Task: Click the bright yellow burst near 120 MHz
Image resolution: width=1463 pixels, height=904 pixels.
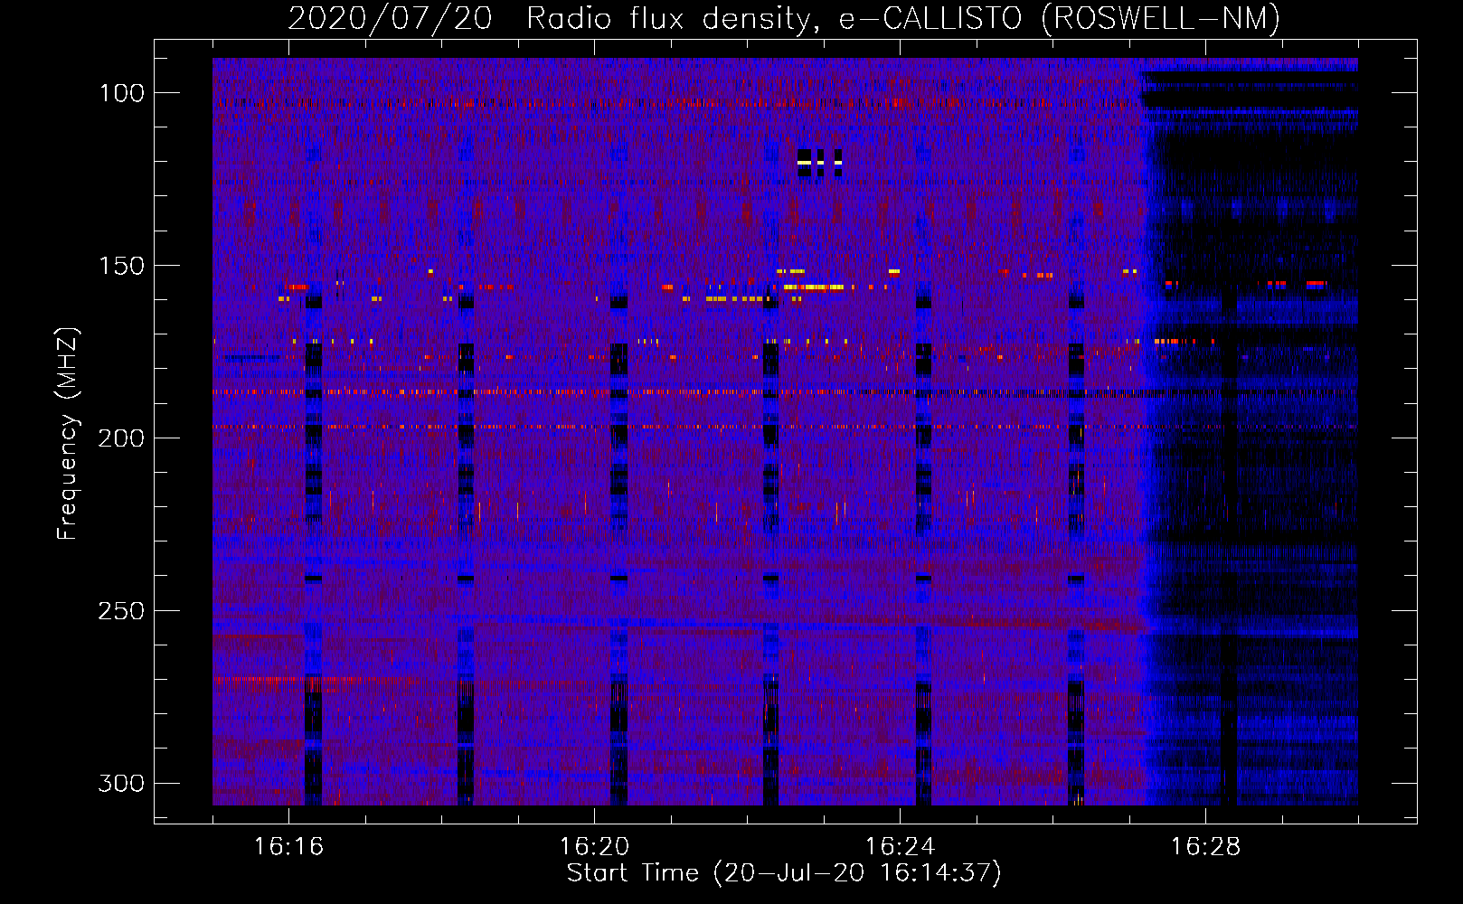Action: pos(820,163)
